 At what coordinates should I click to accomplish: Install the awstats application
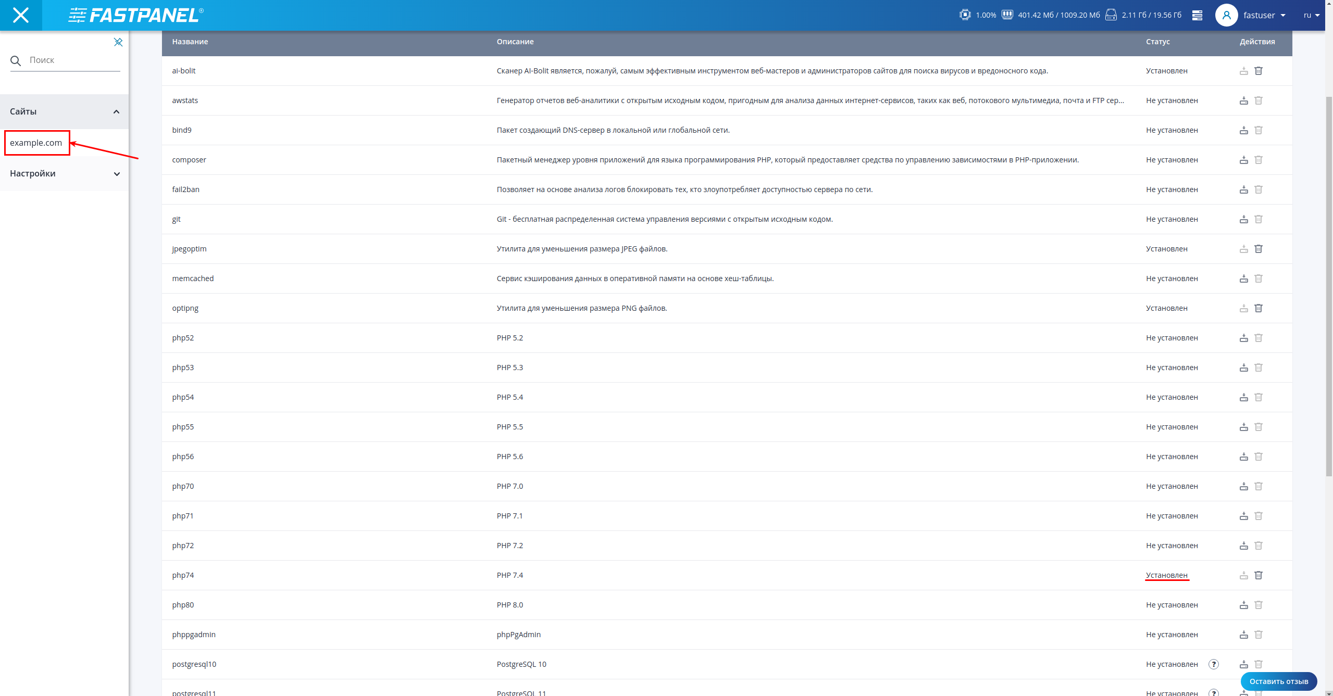point(1243,100)
